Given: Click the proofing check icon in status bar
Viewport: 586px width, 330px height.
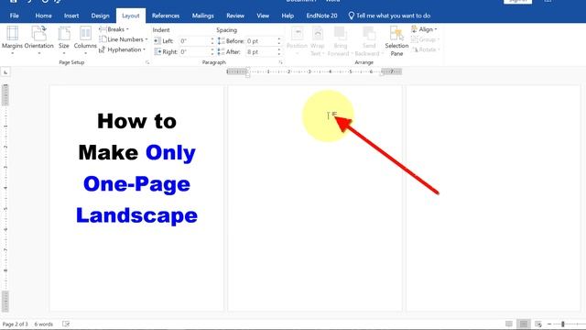Looking at the screenshot, I should [66, 324].
